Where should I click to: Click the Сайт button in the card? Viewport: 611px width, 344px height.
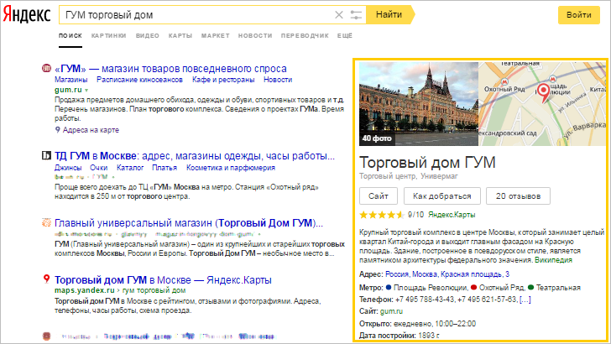click(379, 196)
